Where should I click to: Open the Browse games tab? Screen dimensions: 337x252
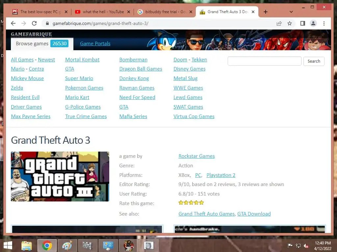click(42, 44)
